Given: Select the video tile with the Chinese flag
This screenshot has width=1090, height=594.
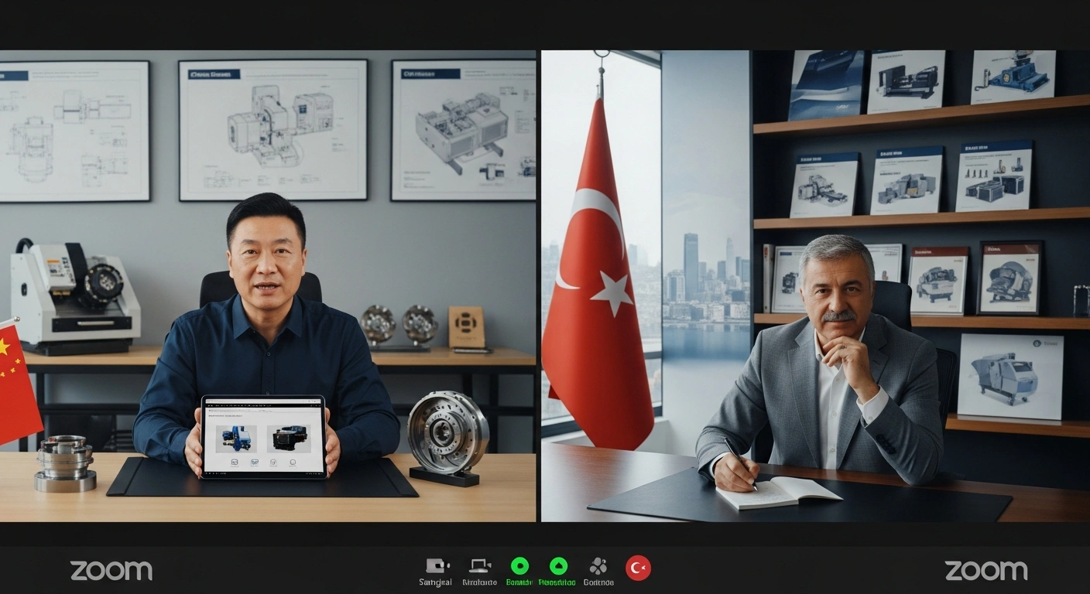Looking at the screenshot, I should click(x=268, y=286).
